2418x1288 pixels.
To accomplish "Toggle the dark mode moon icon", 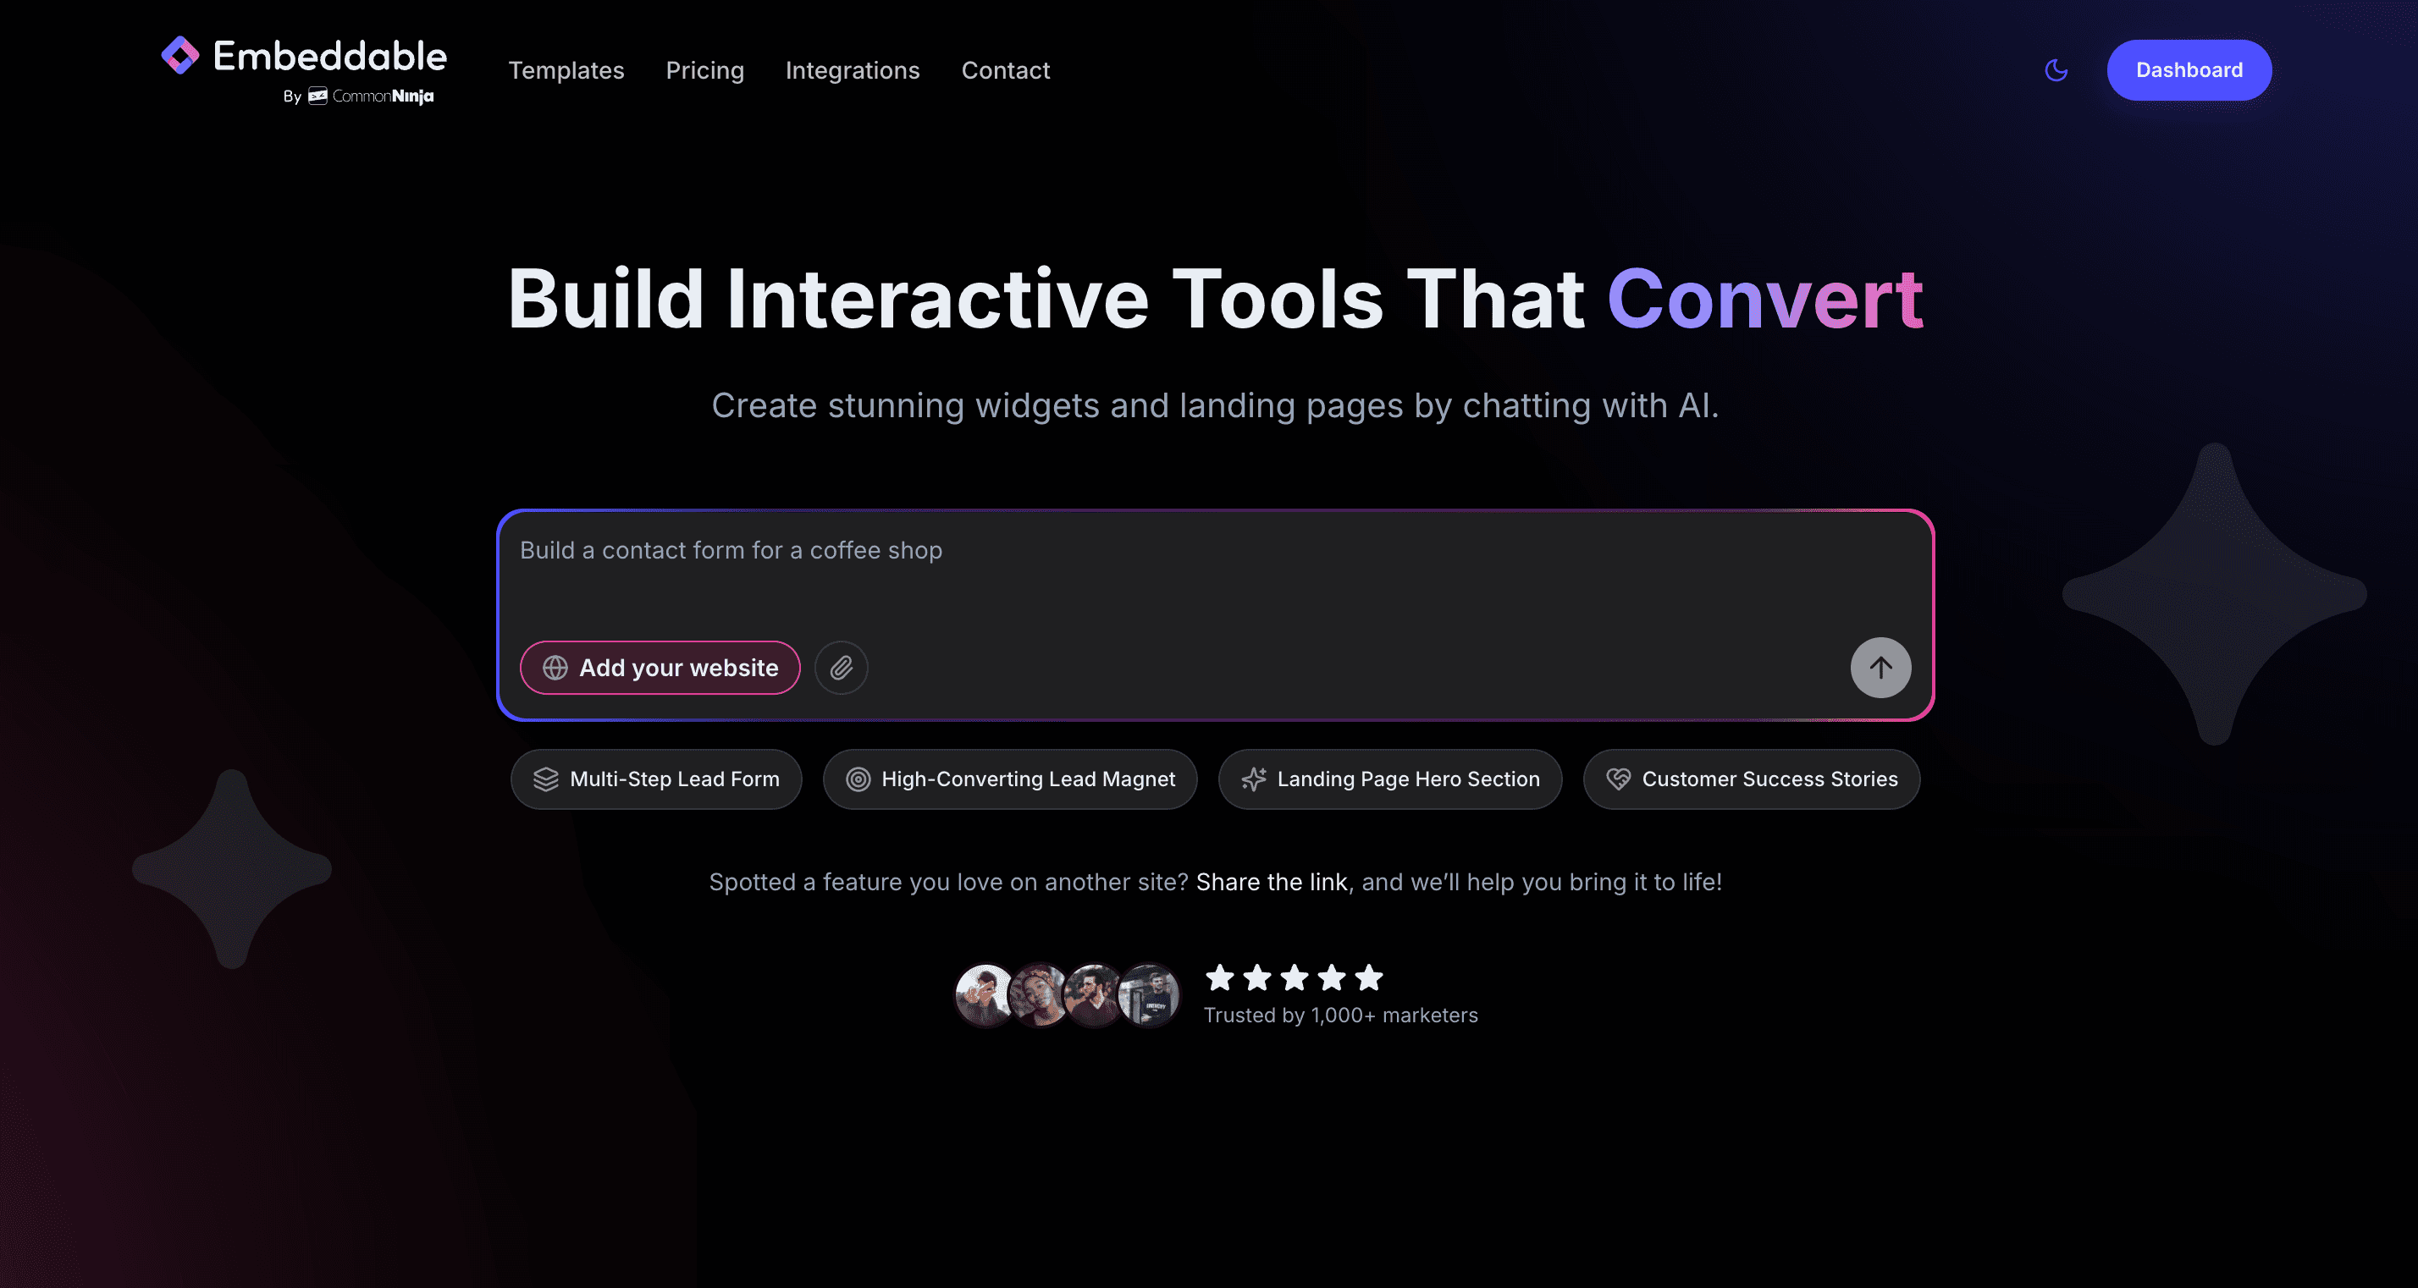I will point(2055,69).
